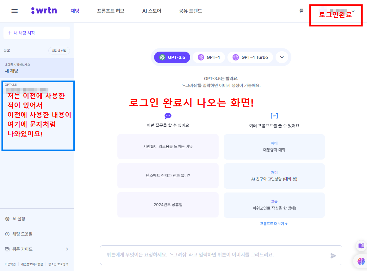Viewport: 367px width, 271px height.
Task: Open the AI 스토어 tab
Action: tap(152, 11)
